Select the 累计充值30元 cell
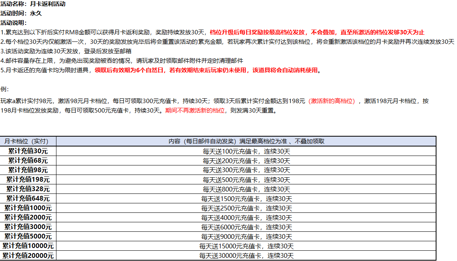 (28, 151)
